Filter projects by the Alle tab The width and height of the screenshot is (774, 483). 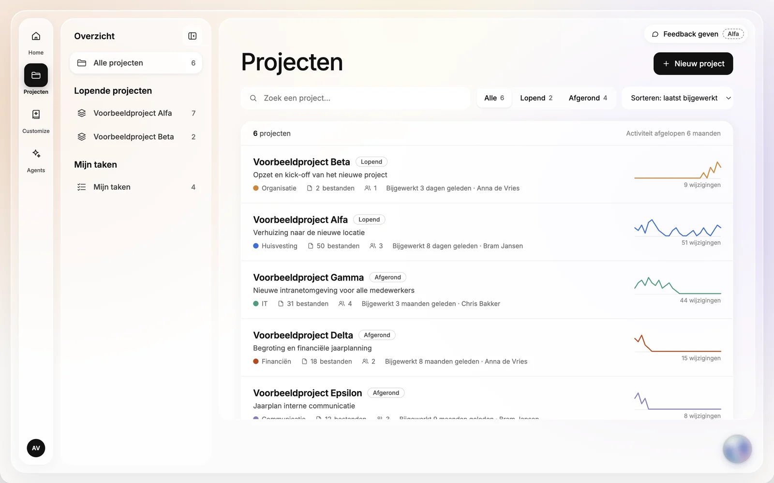(x=494, y=98)
